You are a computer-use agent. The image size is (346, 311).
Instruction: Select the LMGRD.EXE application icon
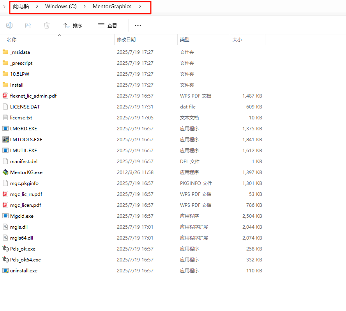tap(5, 128)
